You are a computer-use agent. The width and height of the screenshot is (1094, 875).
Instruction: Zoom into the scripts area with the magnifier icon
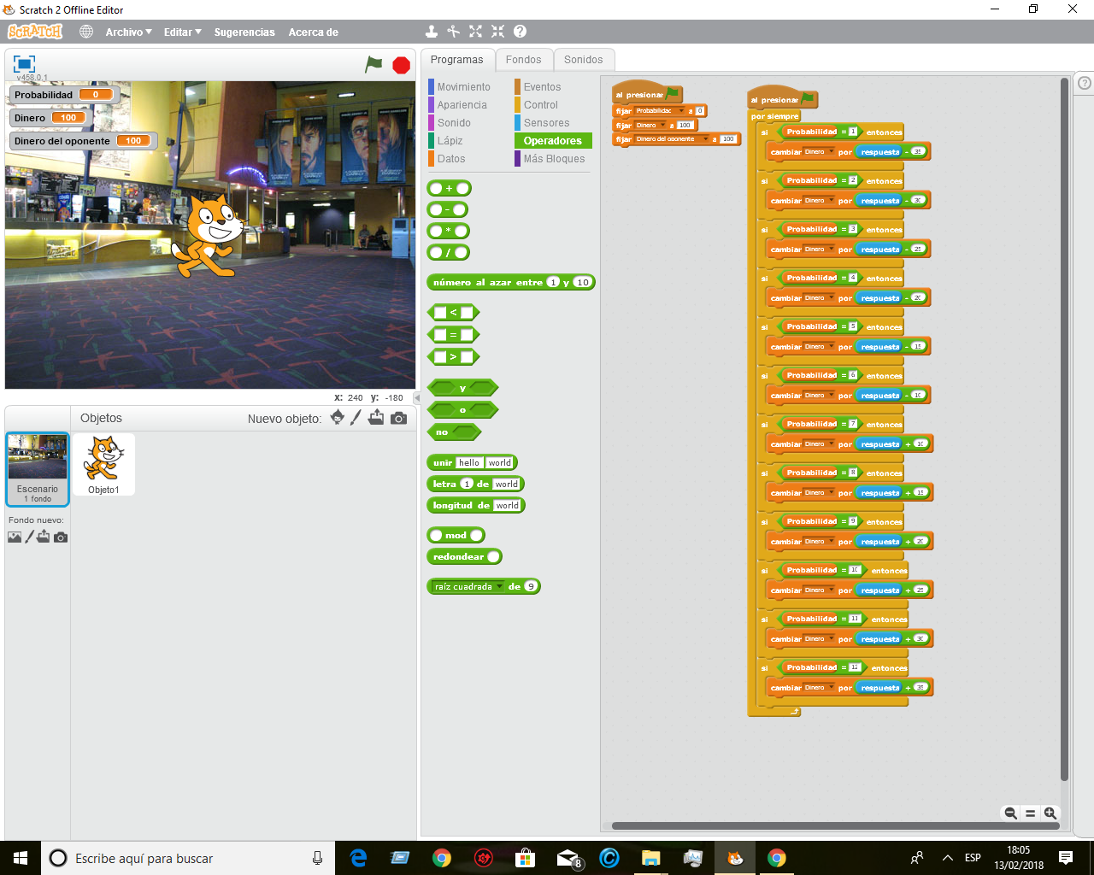[1050, 813]
